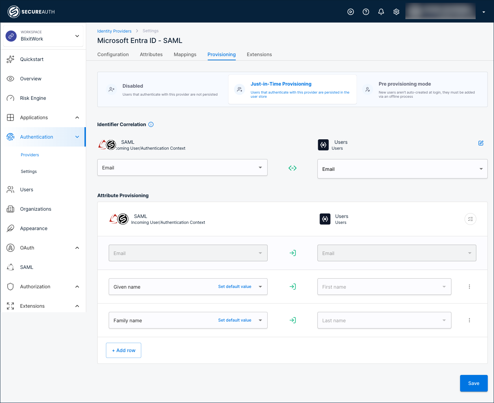The image size is (494, 403).
Task: Click the checklist icon in Attribute Provisioning
Action: point(470,219)
